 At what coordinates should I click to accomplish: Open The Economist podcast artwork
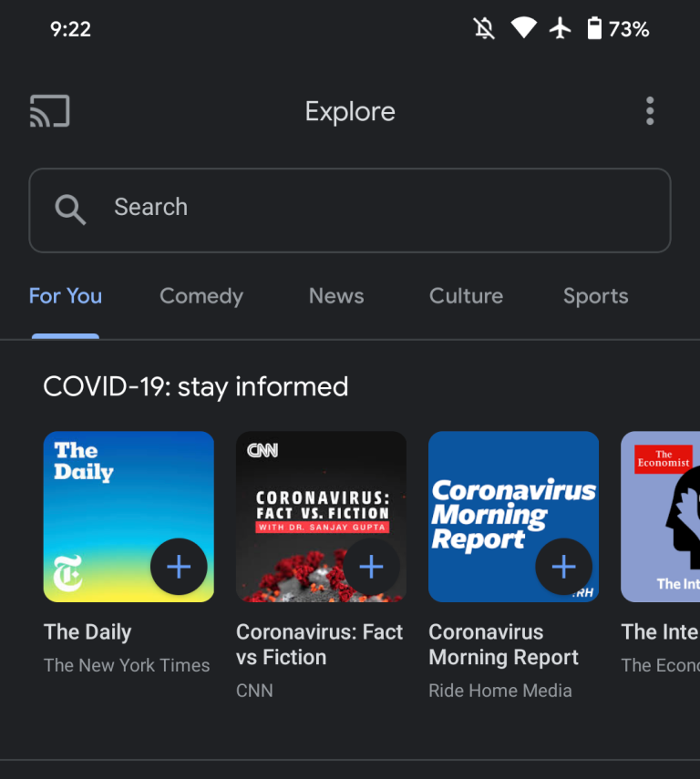(660, 517)
